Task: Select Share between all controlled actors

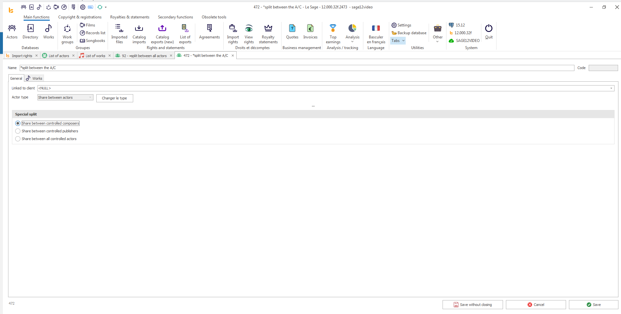Action: (x=18, y=139)
